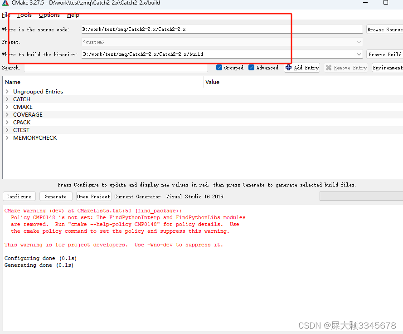Image resolution: width=403 pixels, height=334 pixels.
Task: Open the Tools menu
Action: pos(24,15)
